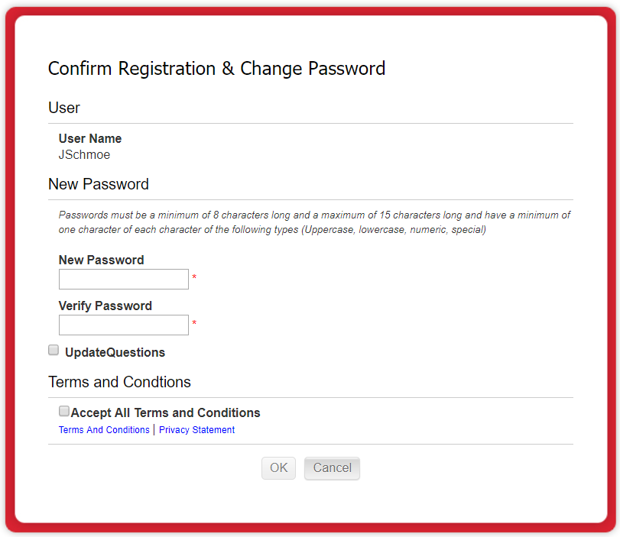Tick the Accept All Terms and Conditions checkbox
Image resolution: width=620 pixels, height=537 pixels.
tap(64, 411)
